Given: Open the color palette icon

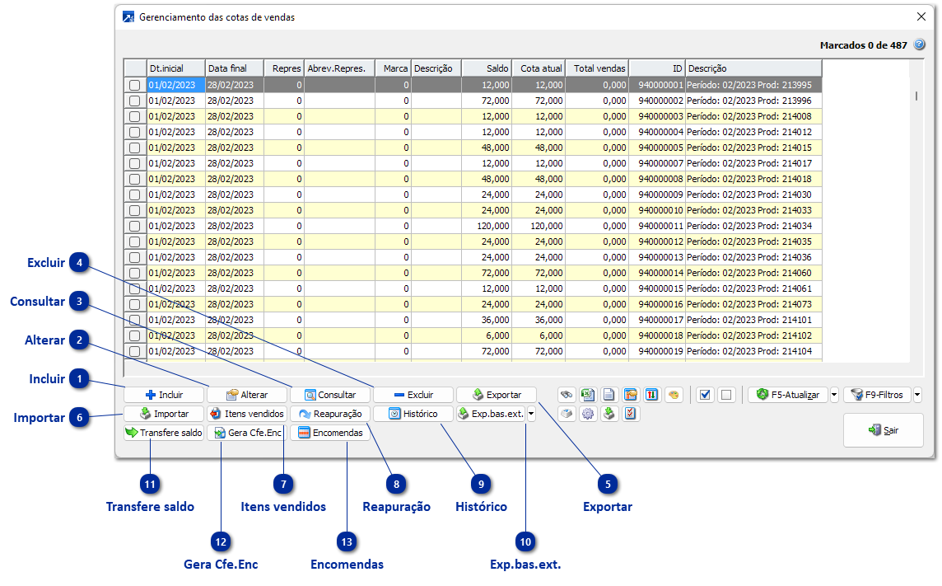Looking at the screenshot, I should (674, 395).
